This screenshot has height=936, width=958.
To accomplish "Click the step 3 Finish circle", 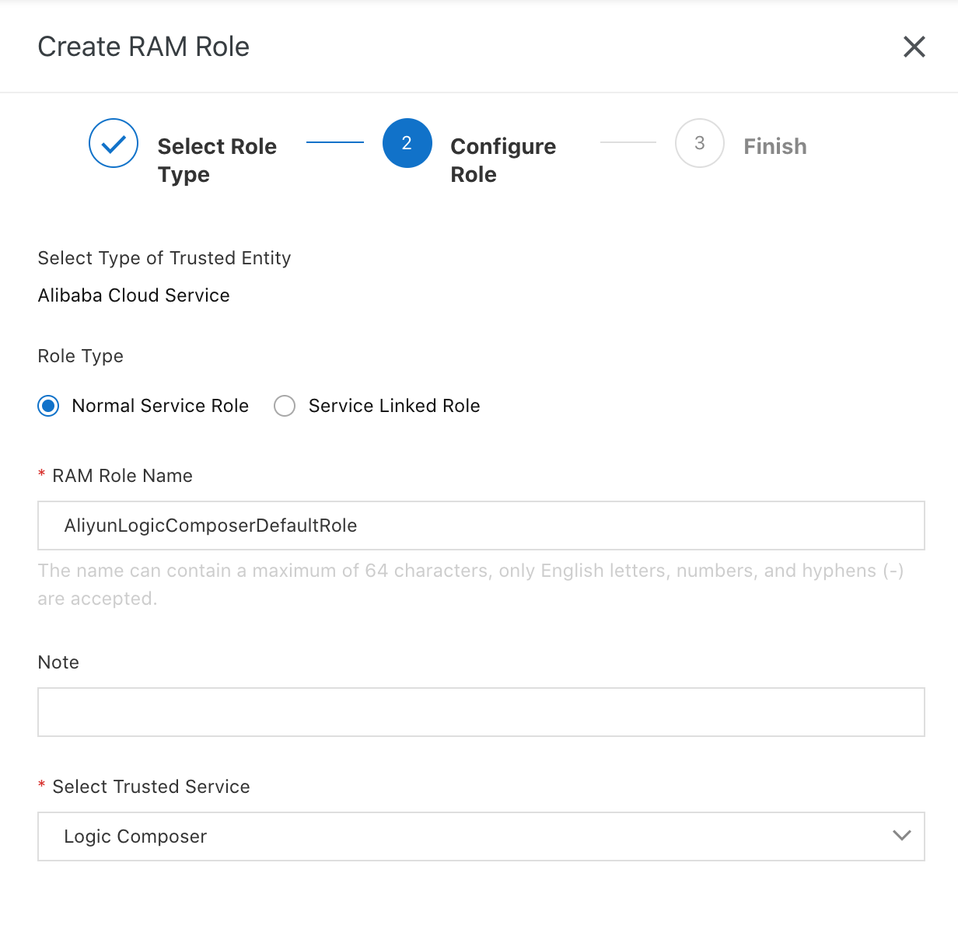I will [x=700, y=143].
